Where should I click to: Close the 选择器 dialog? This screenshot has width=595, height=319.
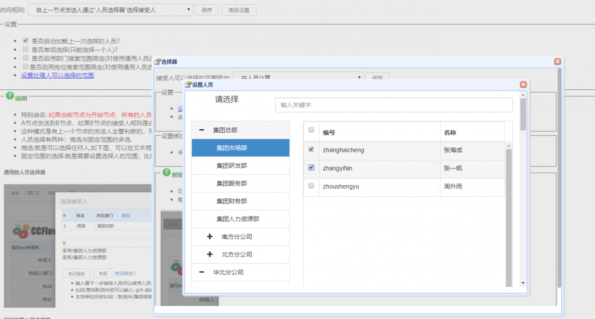558,61
